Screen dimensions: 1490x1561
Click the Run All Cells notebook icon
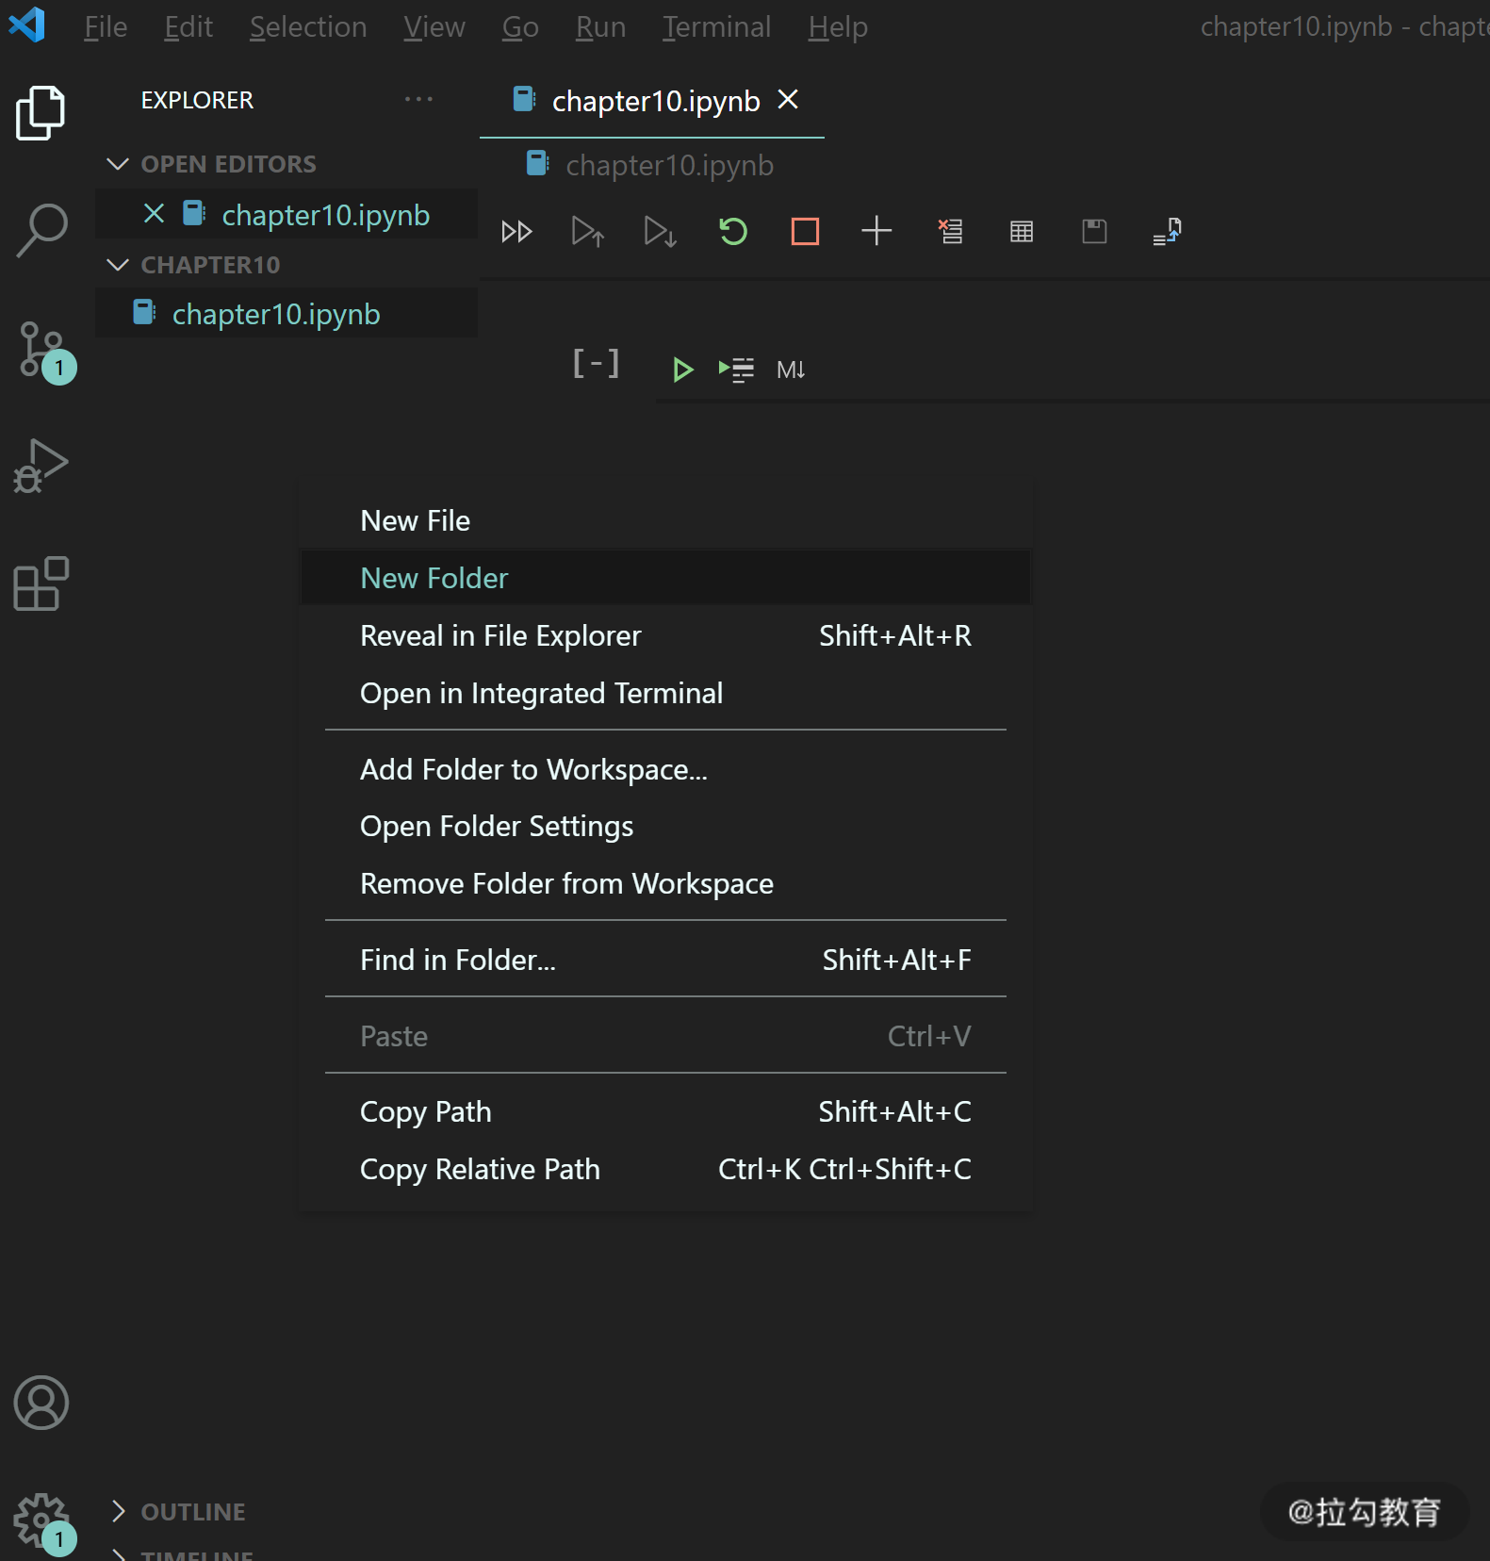point(516,232)
